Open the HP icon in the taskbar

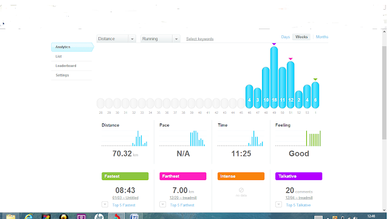(99, 217)
